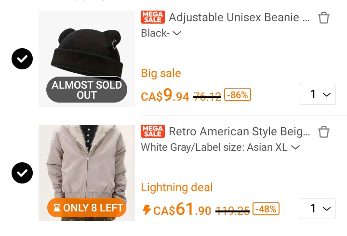
Task: Open the Black- color variant dropdown
Action: click(x=161, y=33)
